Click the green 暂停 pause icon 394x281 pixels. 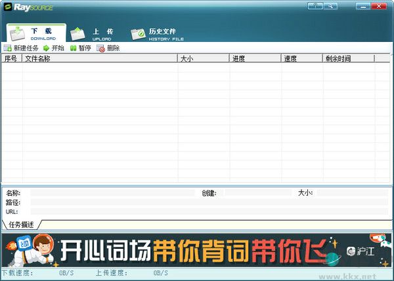click(x=73, y=48)
